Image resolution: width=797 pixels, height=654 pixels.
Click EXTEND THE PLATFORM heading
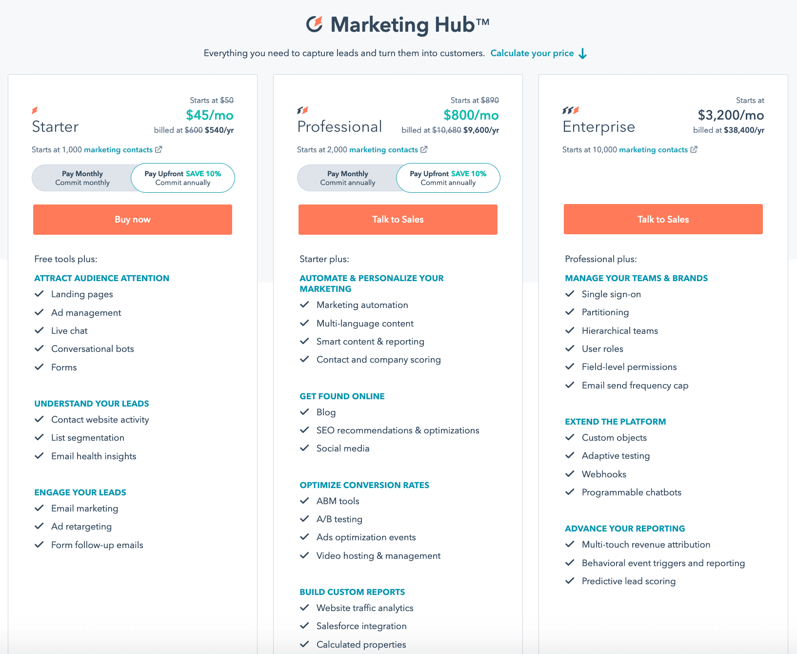pos(616,422)
